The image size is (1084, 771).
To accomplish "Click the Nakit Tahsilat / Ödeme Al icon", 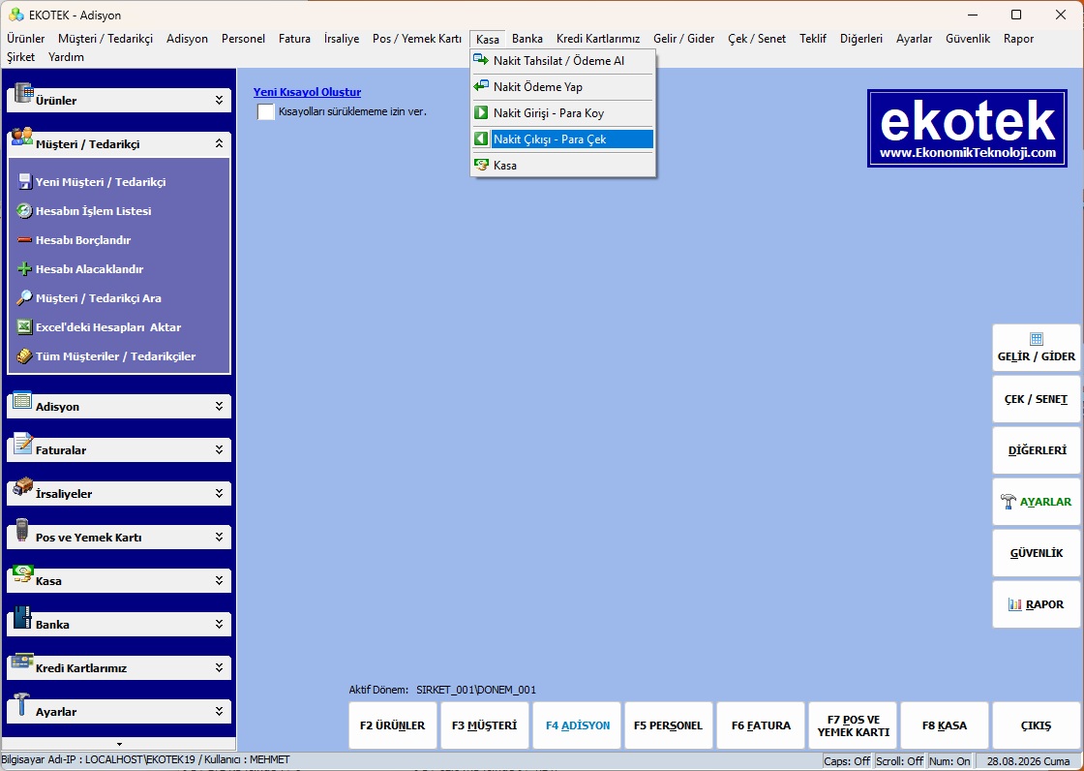I will (x=481, y=60).
